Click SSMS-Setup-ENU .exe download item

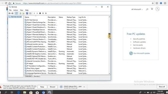pyautogui.click(x=71, y=87)
